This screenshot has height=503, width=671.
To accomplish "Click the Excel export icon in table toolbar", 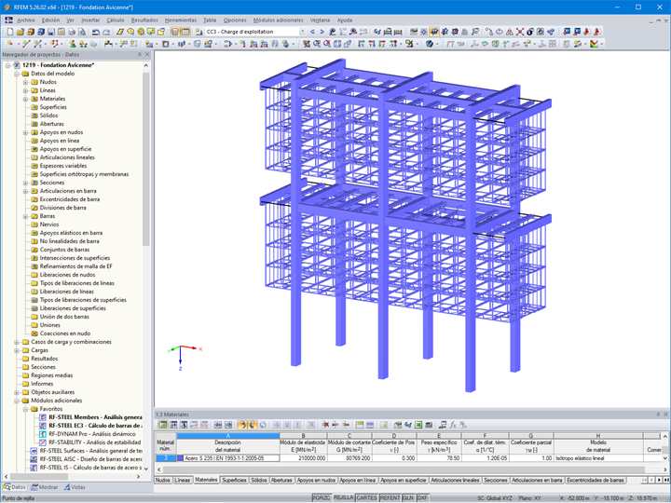I will 418,425.
